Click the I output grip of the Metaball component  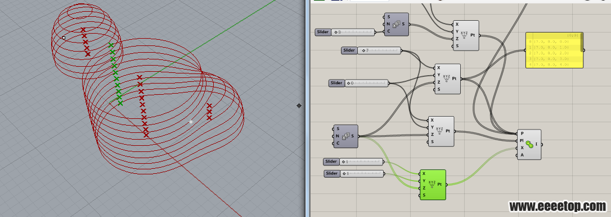[x=541, y=145]
